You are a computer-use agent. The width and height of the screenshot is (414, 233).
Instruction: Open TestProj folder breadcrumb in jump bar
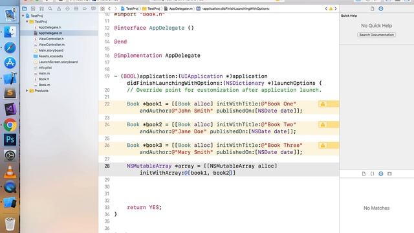[x=151, y=8]
